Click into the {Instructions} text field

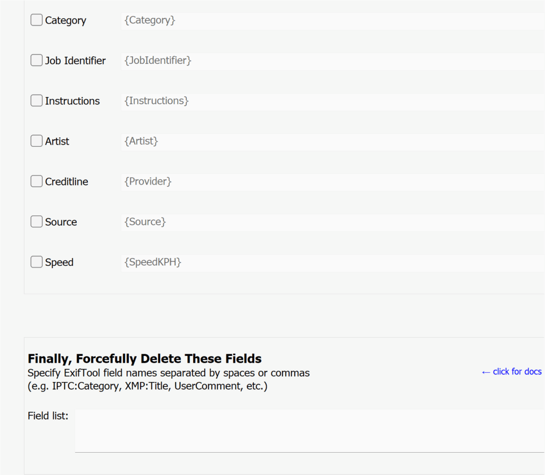coord(332,101)
